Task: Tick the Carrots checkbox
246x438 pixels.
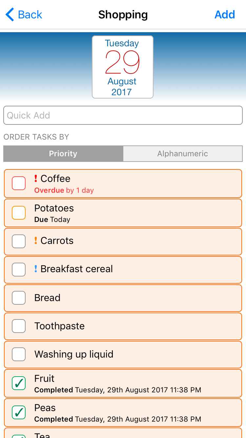Action: tap(19, 241)
